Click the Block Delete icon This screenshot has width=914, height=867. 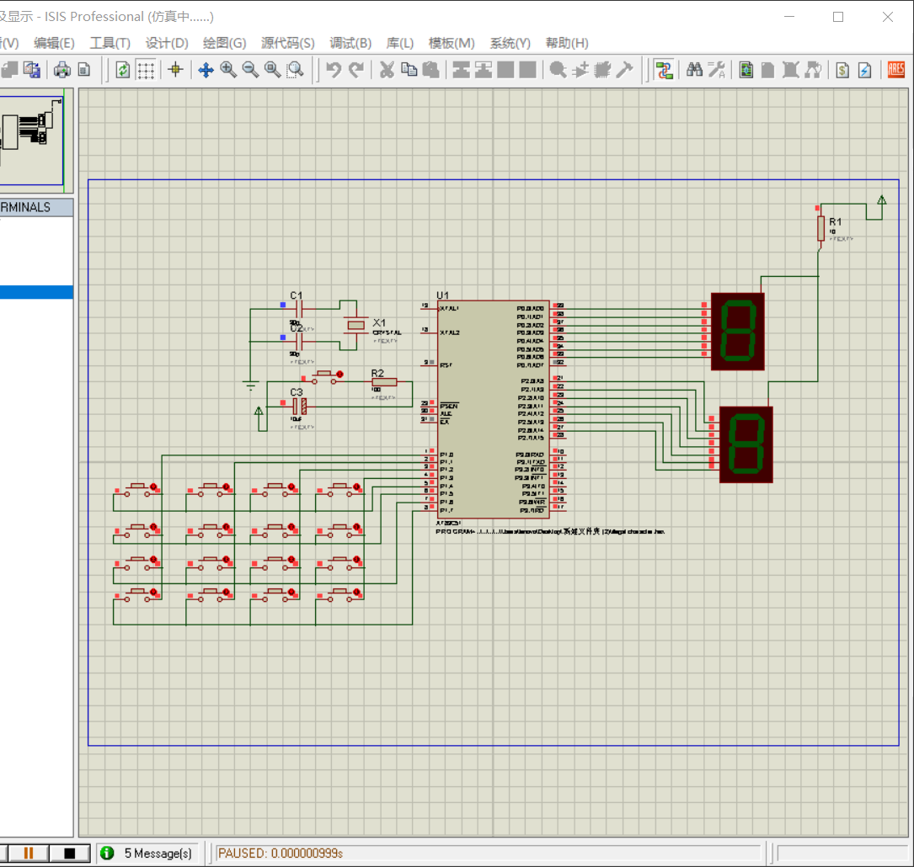pos(527,70)
